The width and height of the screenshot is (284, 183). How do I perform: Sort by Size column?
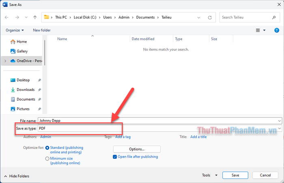click(214, 39)
